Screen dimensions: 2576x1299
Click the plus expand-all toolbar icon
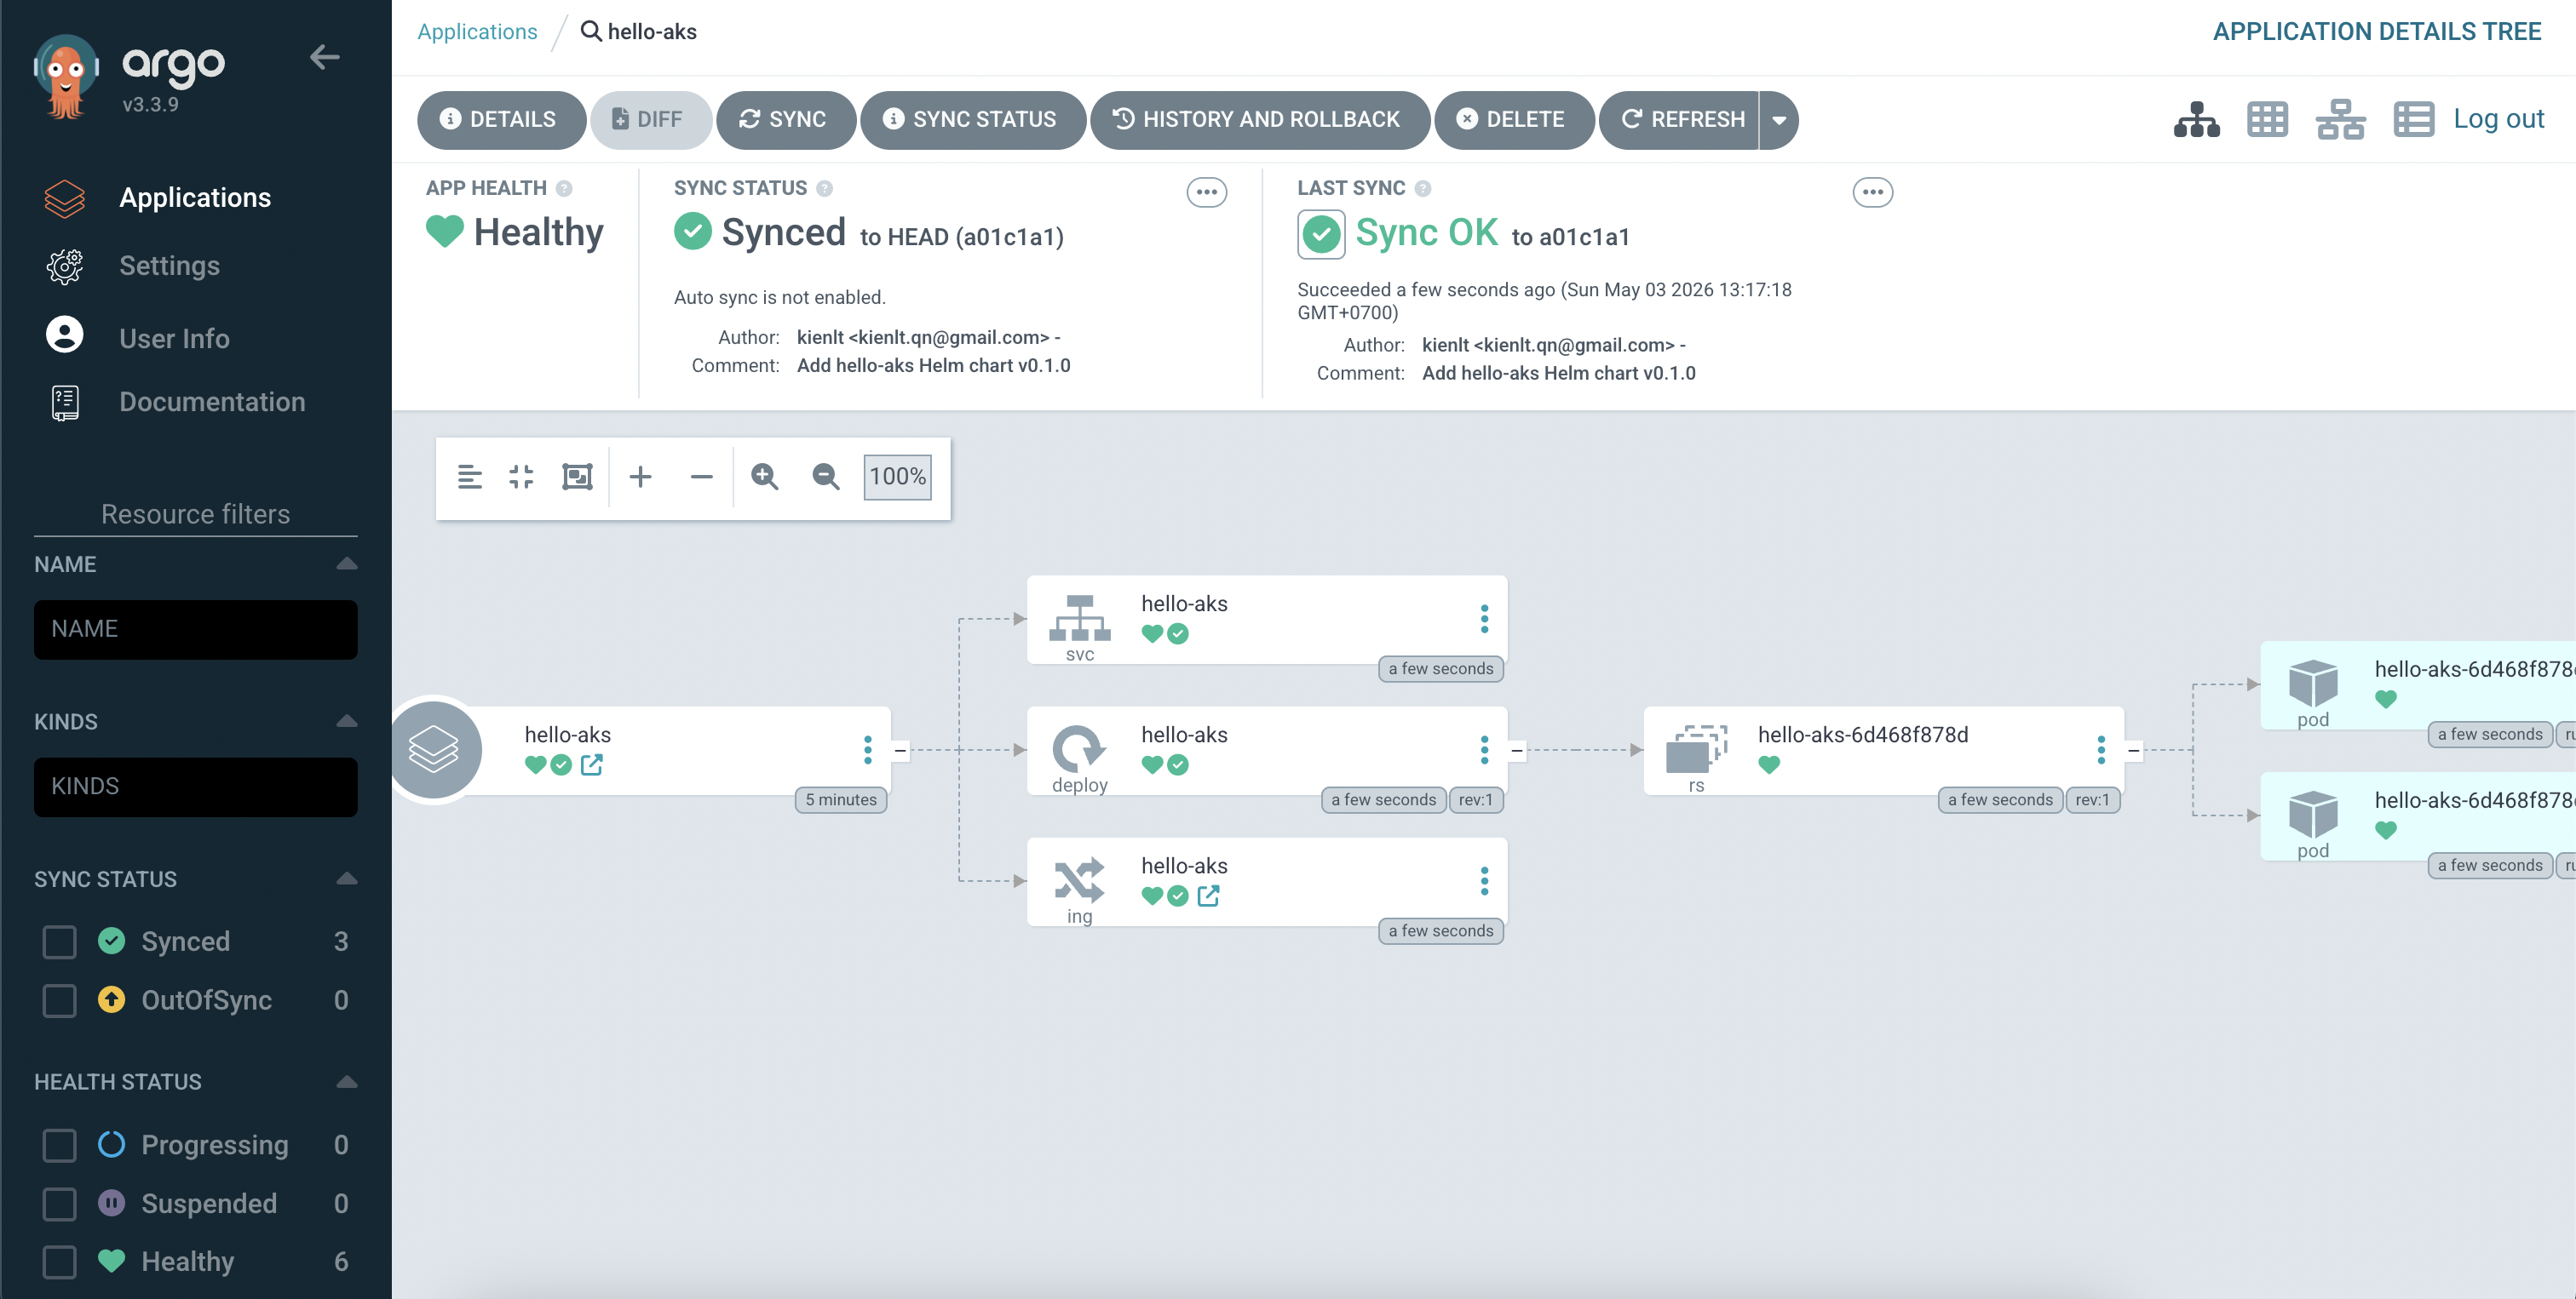coord(640,477)
